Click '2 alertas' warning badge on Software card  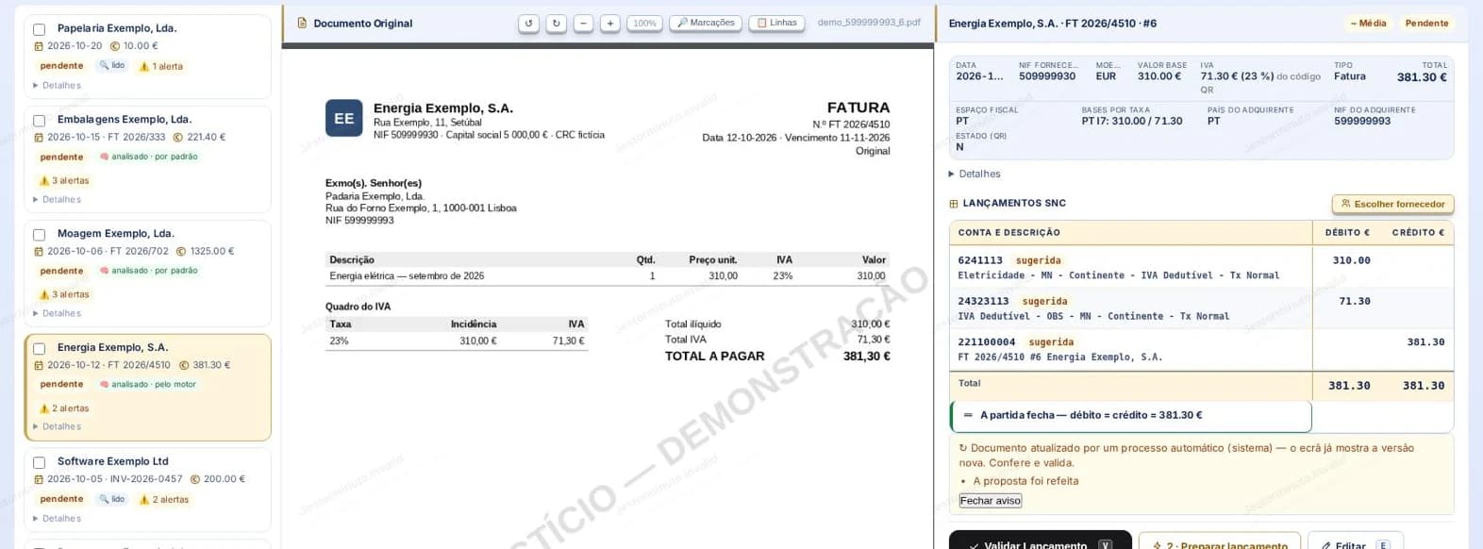click(164, 499)
